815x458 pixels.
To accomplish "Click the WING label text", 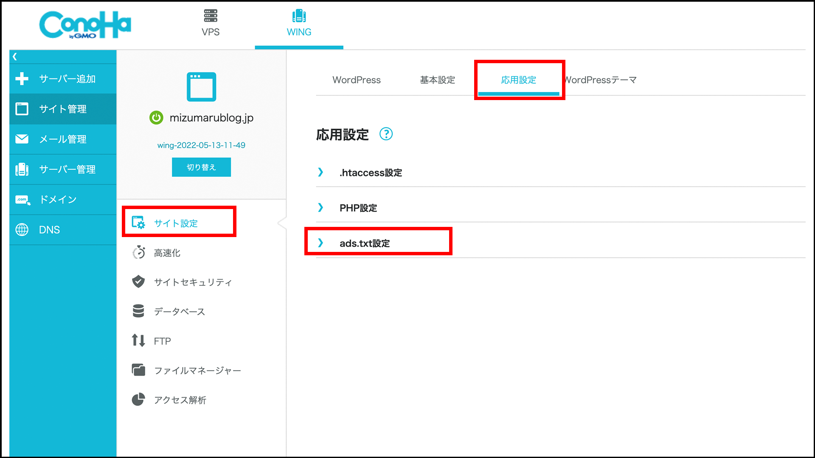I will tap(299, 32).
